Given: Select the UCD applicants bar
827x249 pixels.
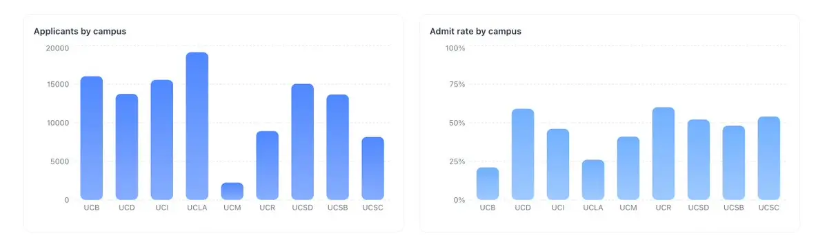Looking at the screenshot, I should pyautogui.click(x=127, y=147).
